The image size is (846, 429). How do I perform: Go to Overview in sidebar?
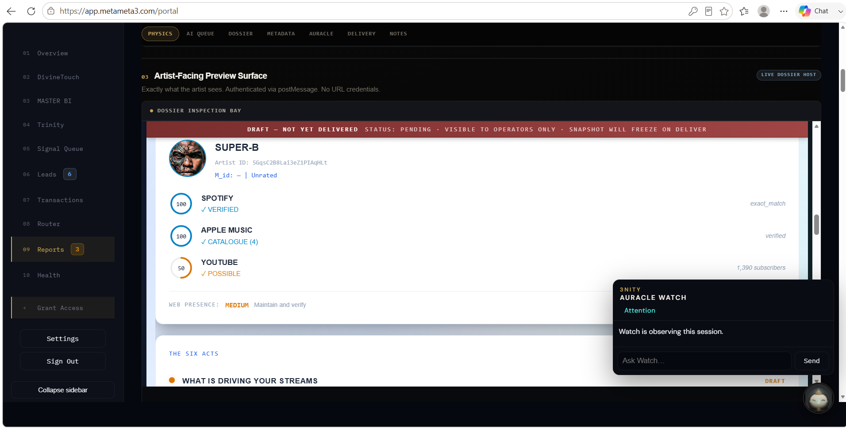(x=63, y=53)
